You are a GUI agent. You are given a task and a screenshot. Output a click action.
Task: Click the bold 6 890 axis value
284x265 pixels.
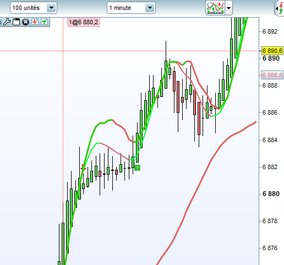pos(271,58)
